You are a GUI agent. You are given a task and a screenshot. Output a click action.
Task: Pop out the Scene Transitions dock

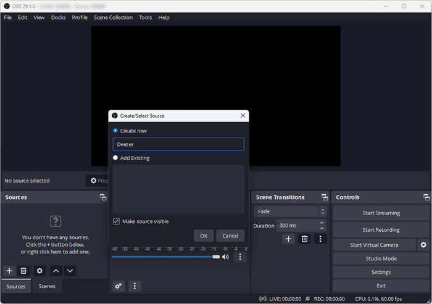tap(325, 197)
